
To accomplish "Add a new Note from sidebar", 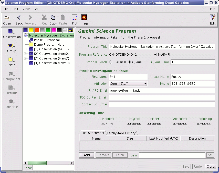I will point(12,62).
